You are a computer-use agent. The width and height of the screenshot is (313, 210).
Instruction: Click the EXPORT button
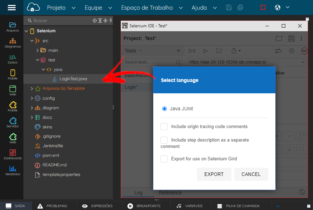(214, 174)
